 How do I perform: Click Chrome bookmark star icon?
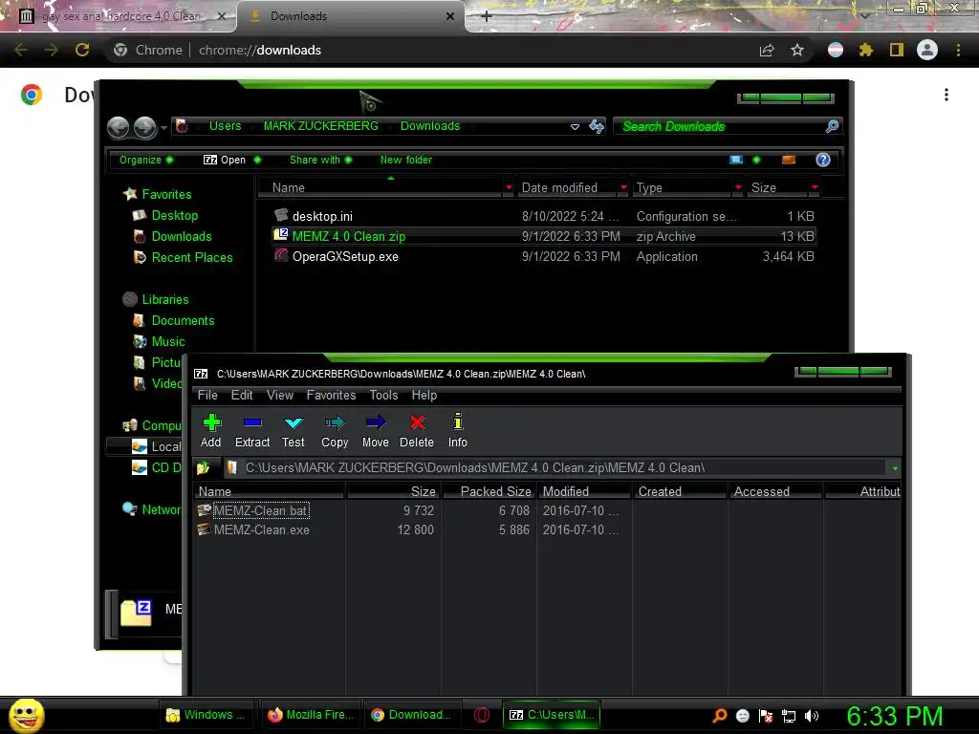[797, 50]
